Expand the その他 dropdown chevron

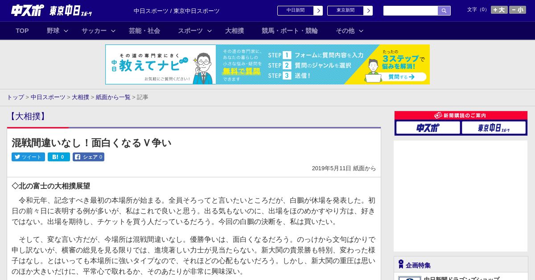click(361, 31)
